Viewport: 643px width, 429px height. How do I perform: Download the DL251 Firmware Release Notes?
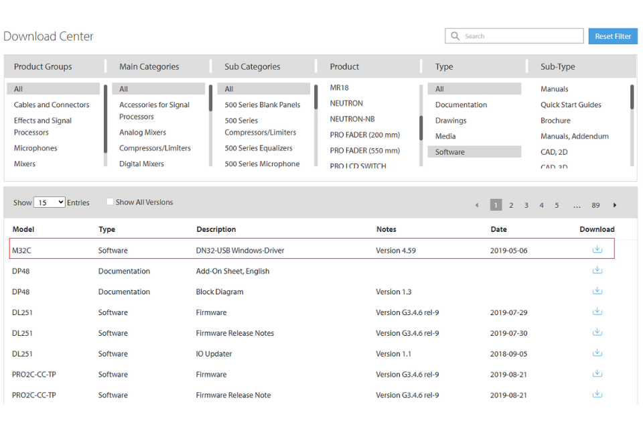click(597, 332)
